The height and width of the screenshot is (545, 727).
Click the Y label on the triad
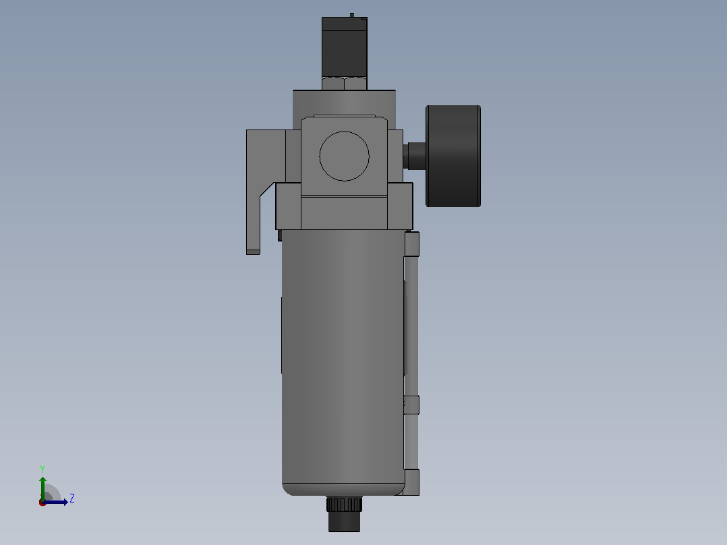click(x=42, y=469)
